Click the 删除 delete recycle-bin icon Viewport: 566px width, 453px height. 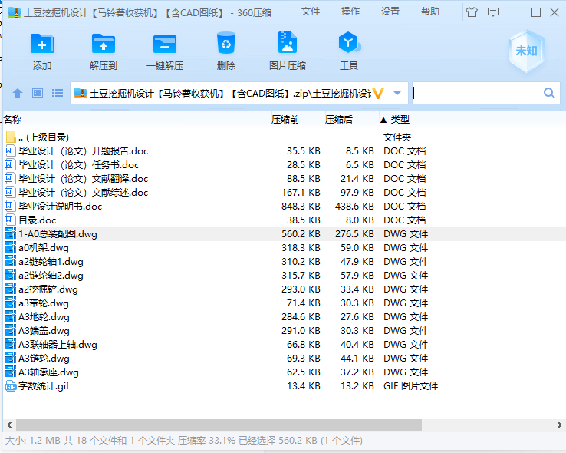pos(226,43)
